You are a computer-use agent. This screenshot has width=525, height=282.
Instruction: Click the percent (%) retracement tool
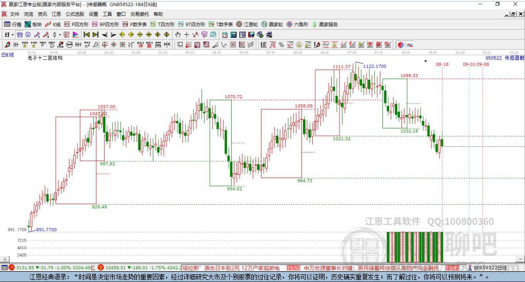(281, 45)
